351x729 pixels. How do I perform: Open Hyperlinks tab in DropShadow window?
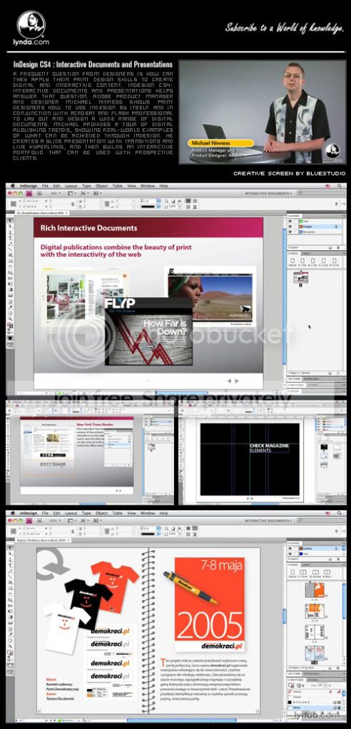tap(310, 379)
